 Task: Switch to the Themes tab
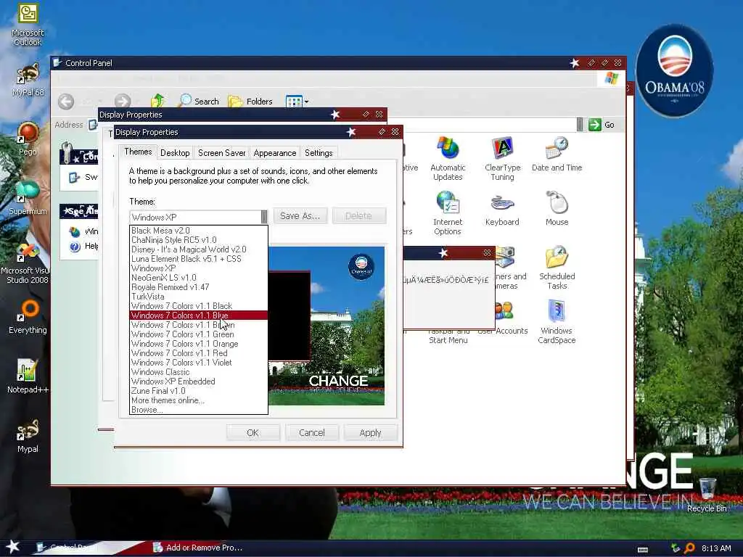(138, 152)
